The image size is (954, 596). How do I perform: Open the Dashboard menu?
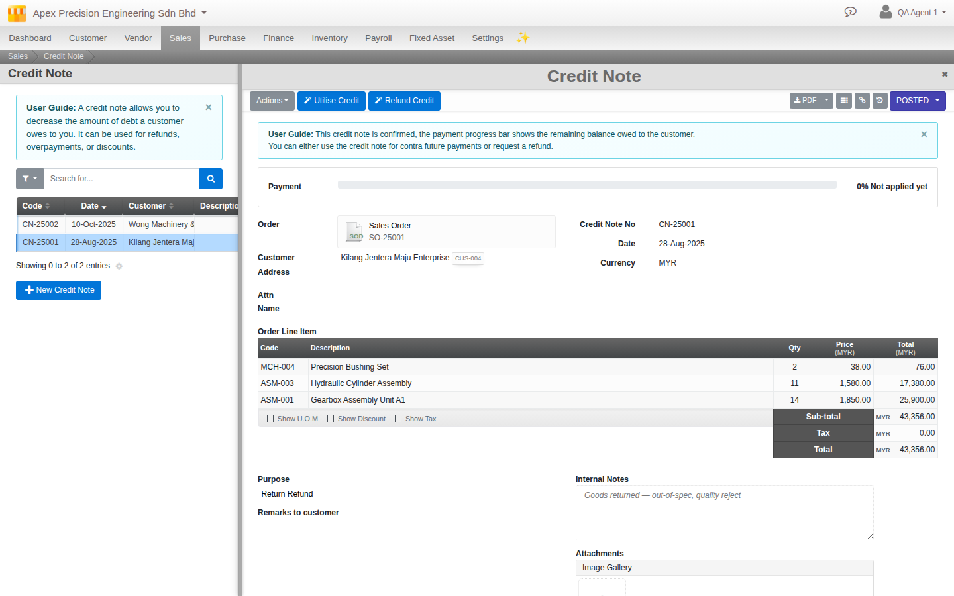click(x=30, y=38)
